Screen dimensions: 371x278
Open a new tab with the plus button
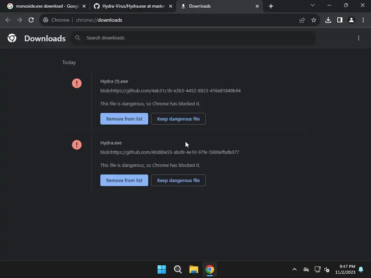(x=271, y=6)
